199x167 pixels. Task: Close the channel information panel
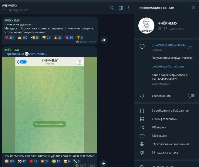point(194,8)
